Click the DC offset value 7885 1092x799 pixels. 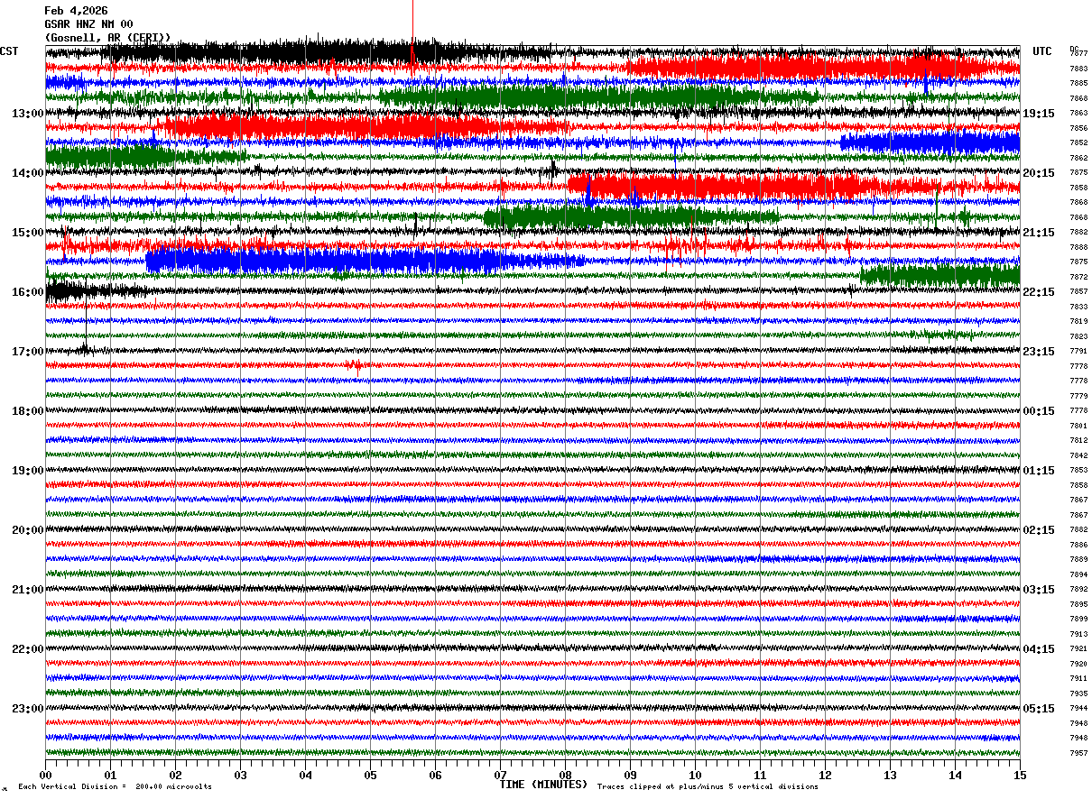[x=1078, y=84]
